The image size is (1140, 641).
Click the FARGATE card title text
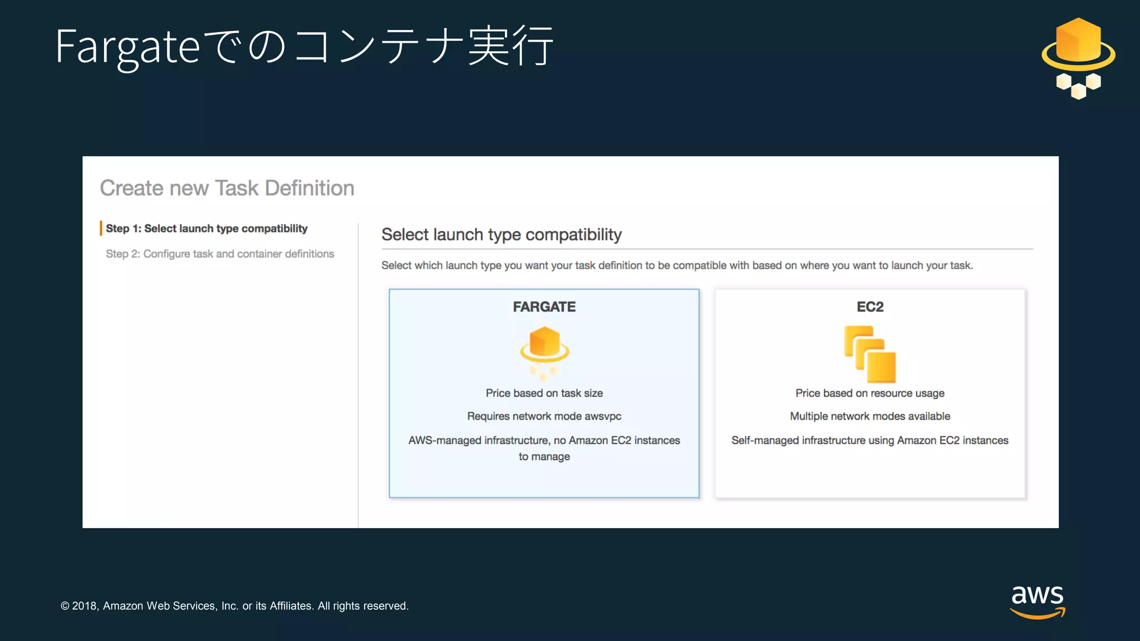click(x=544, y=307)
